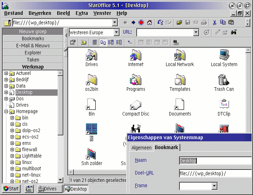Click the Werkmap tree scrollbar thumb
This screenshot has height=195, width=253.
(60, 106)
